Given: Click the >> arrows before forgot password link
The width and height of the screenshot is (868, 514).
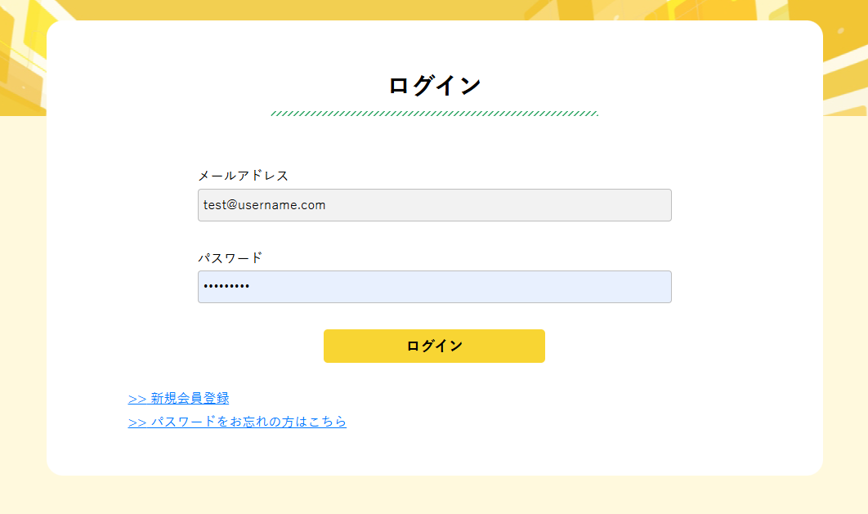Looking at the screenshot, I should [136, 422].
